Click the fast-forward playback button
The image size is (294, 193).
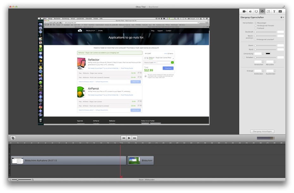[135, 138]
